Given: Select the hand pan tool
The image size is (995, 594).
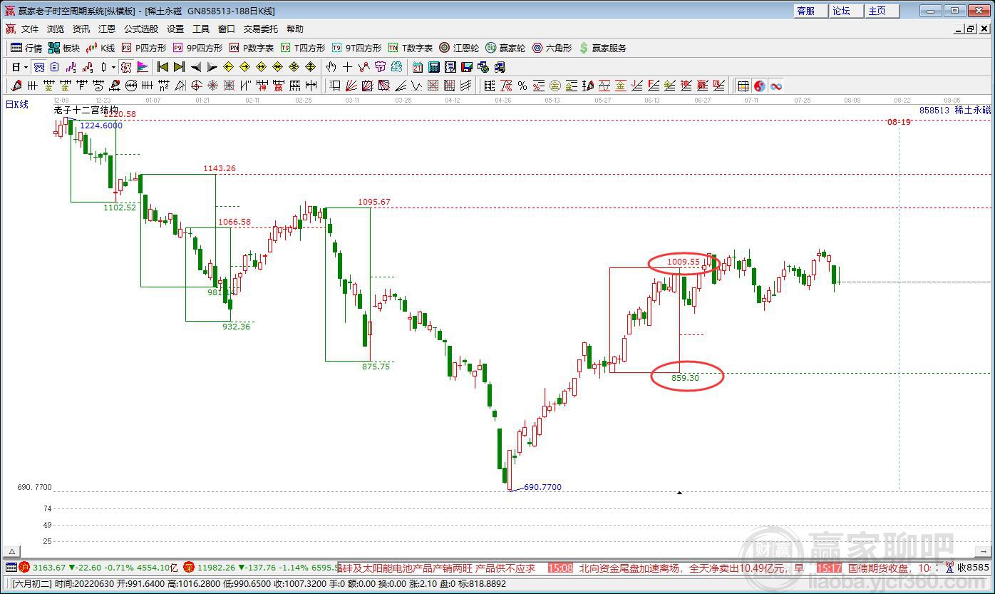Looking at the screenshot, I should tap(331, 67).
